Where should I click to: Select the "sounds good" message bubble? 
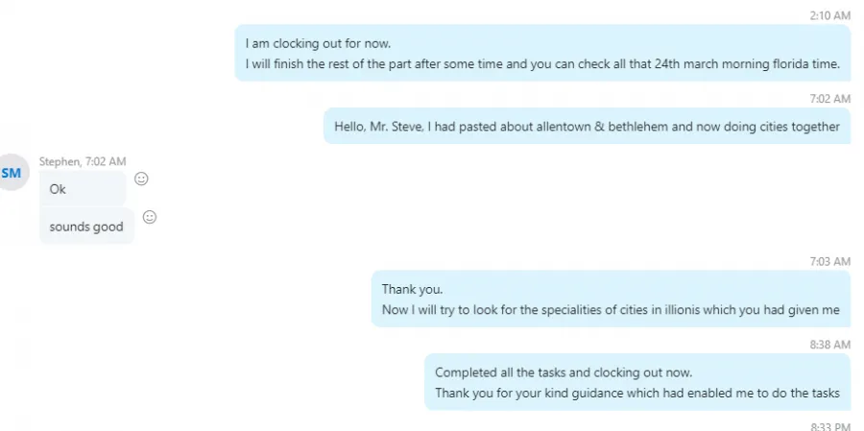click(86, 226)
